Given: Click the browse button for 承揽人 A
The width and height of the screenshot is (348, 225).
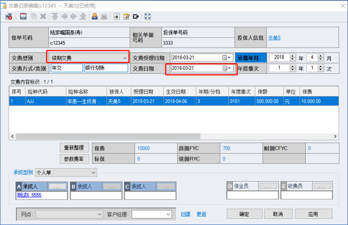Looking at the screenshot, I should point(57,186).
